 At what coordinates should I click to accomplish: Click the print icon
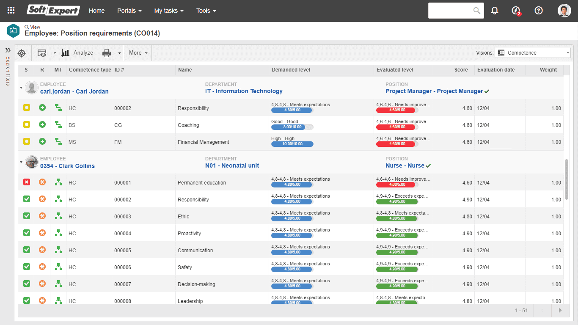coord(107,53)
